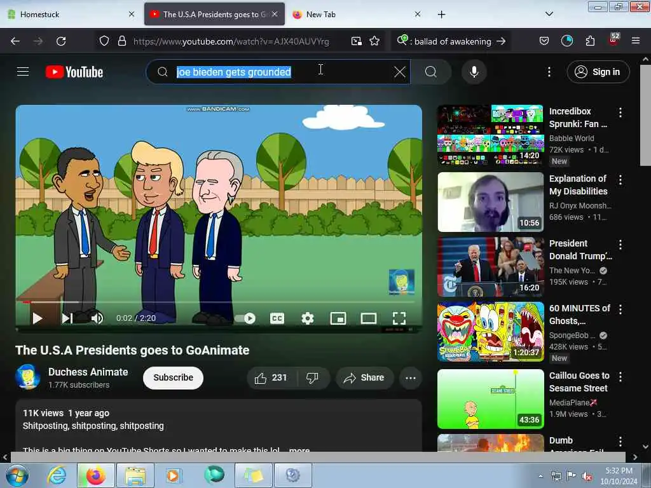Viewport: 651px width, 488px height.
Task: Bookmark this page with the star
Action: [374, 41]
